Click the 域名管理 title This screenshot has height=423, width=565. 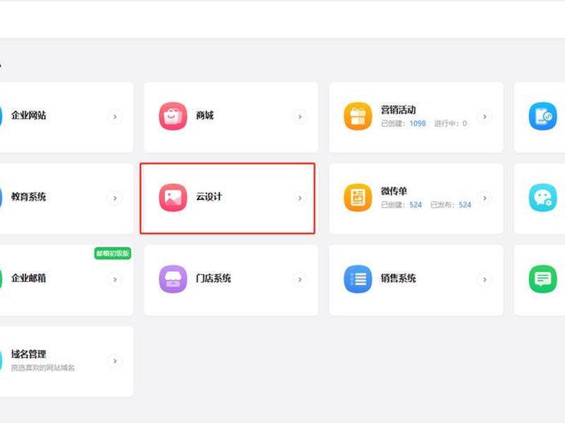tap(28, 355)
